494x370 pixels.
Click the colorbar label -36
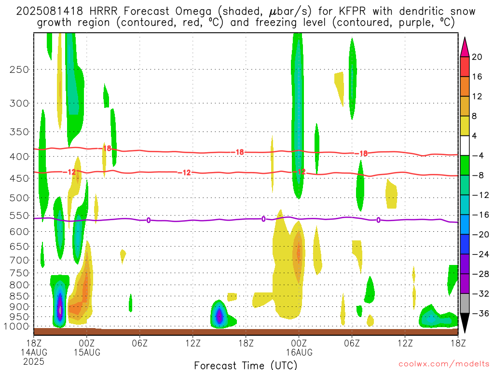point(480,313)
